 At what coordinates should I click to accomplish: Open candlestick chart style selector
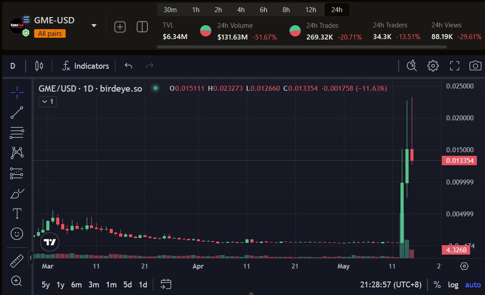39,66
